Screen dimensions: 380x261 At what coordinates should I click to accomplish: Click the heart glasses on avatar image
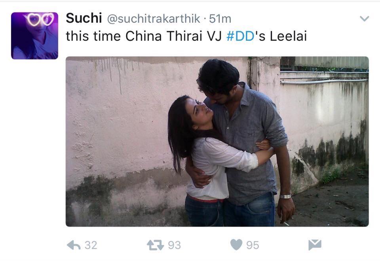[40, 19]
